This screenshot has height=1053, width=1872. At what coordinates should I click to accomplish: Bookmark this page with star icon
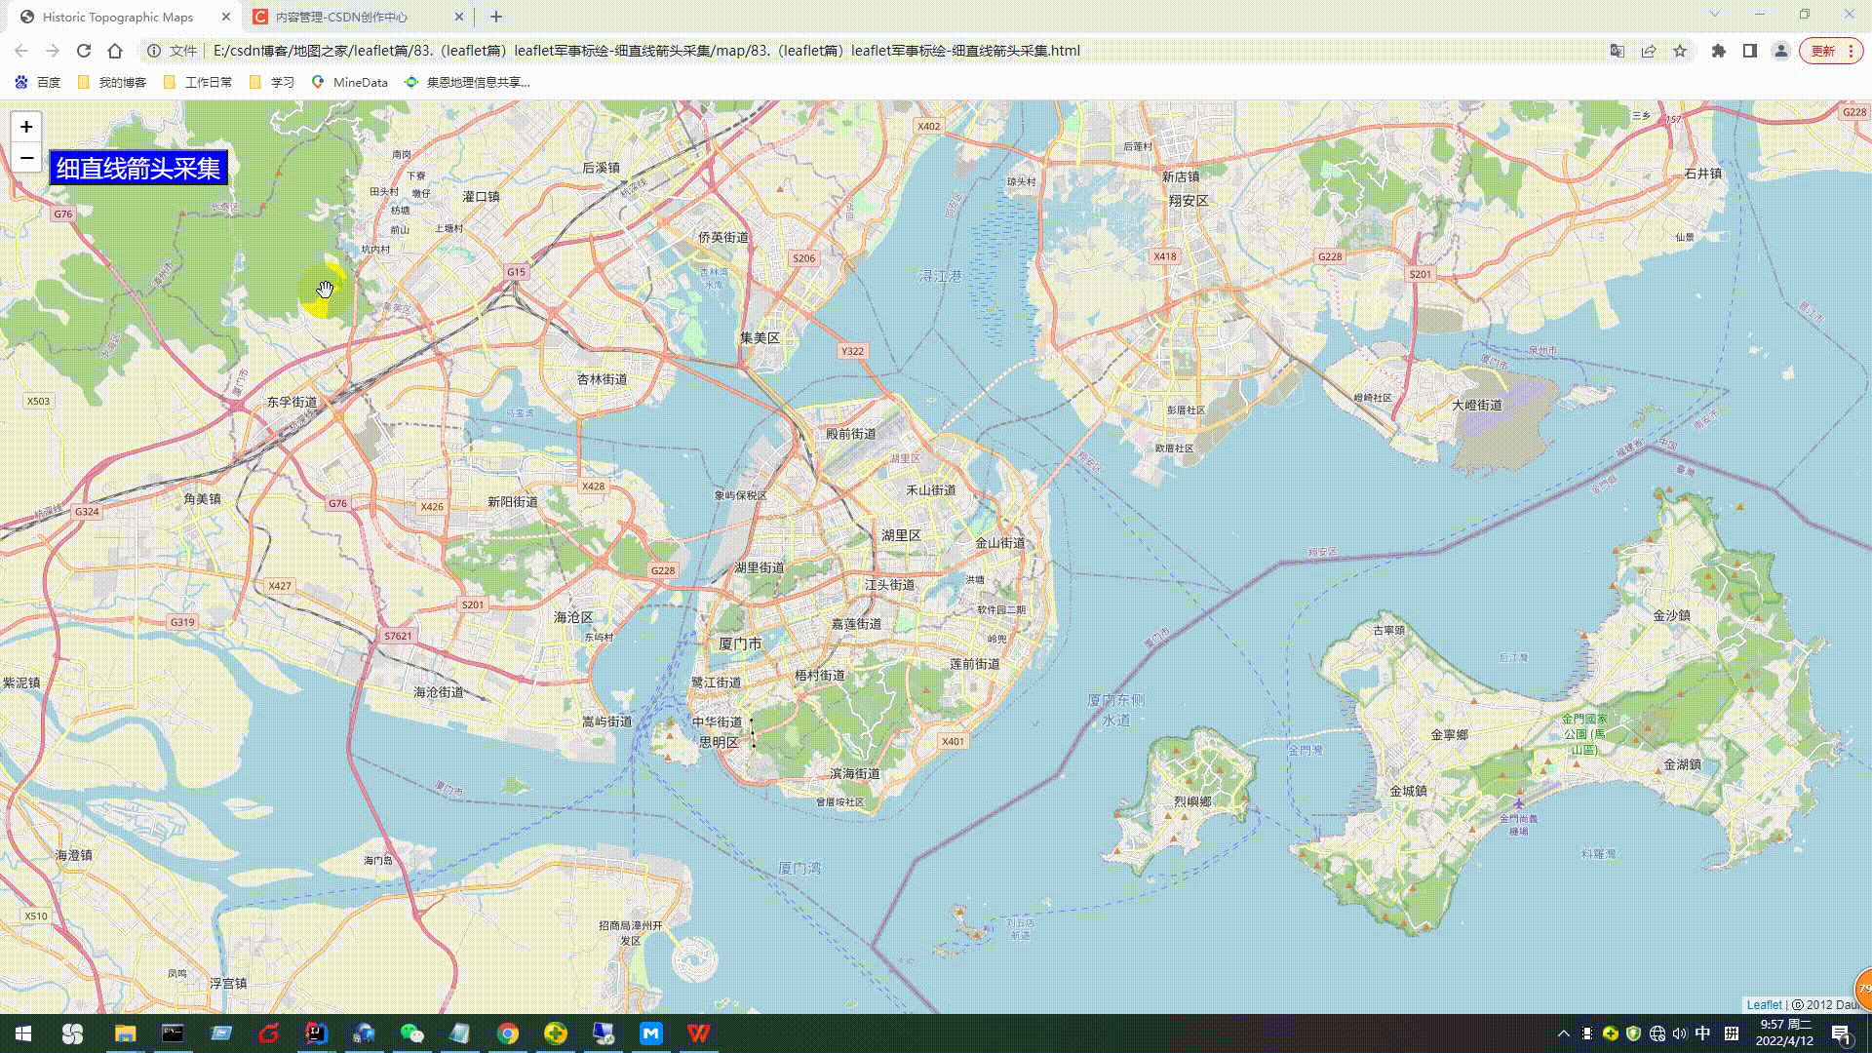pos(1680,51)
